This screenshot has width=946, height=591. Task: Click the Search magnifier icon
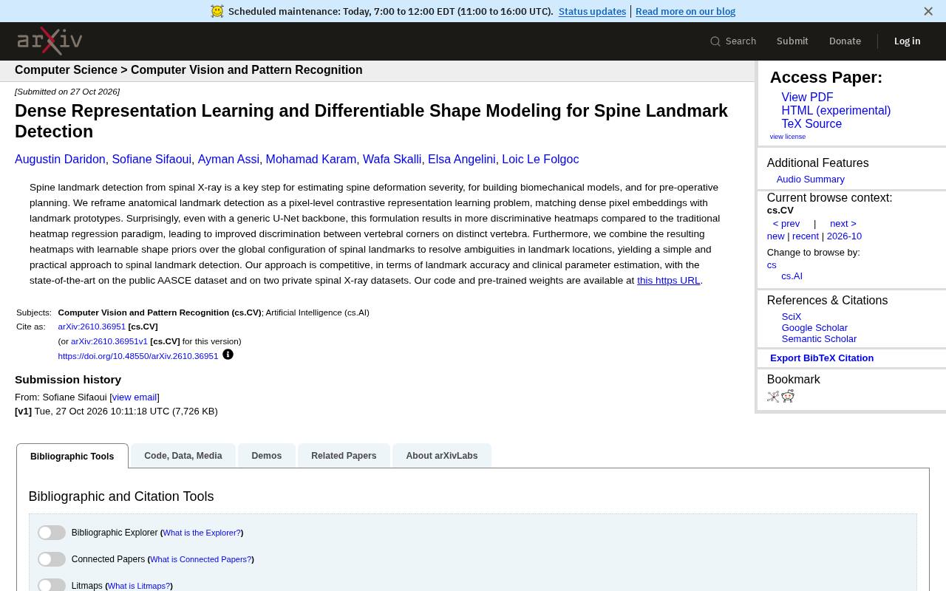[x=715, y=41]
